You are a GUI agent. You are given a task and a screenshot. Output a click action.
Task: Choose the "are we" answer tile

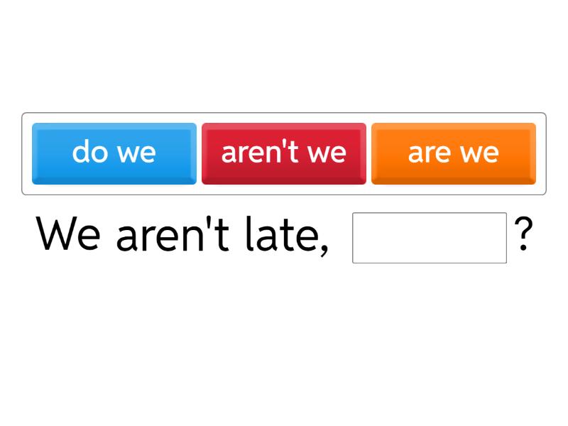pyautogui.click(x=454, y=153)
